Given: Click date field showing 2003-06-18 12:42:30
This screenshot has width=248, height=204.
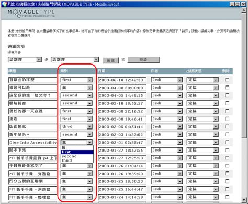Looking at the screenshot, I should pyautogui.click(x=122, y=80).
